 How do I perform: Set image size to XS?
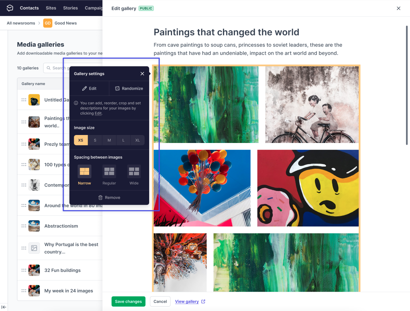pos(81,140)
